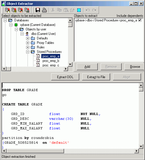This screenshot has height=160, width=145.
Task: Select proc_emp_b stored procedure
Action: [51, 61]
